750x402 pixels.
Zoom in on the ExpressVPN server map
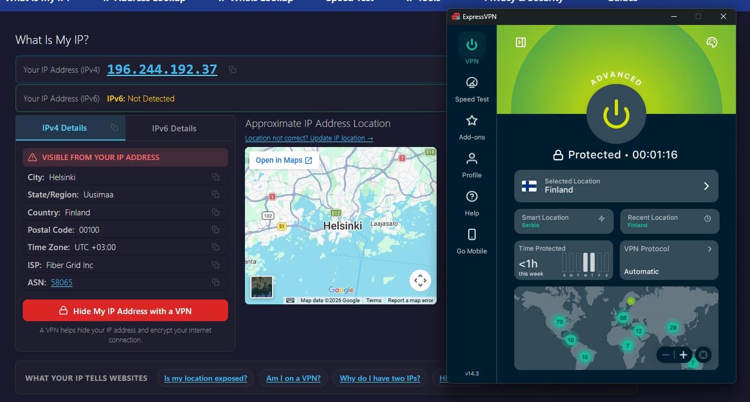point(683,355)
